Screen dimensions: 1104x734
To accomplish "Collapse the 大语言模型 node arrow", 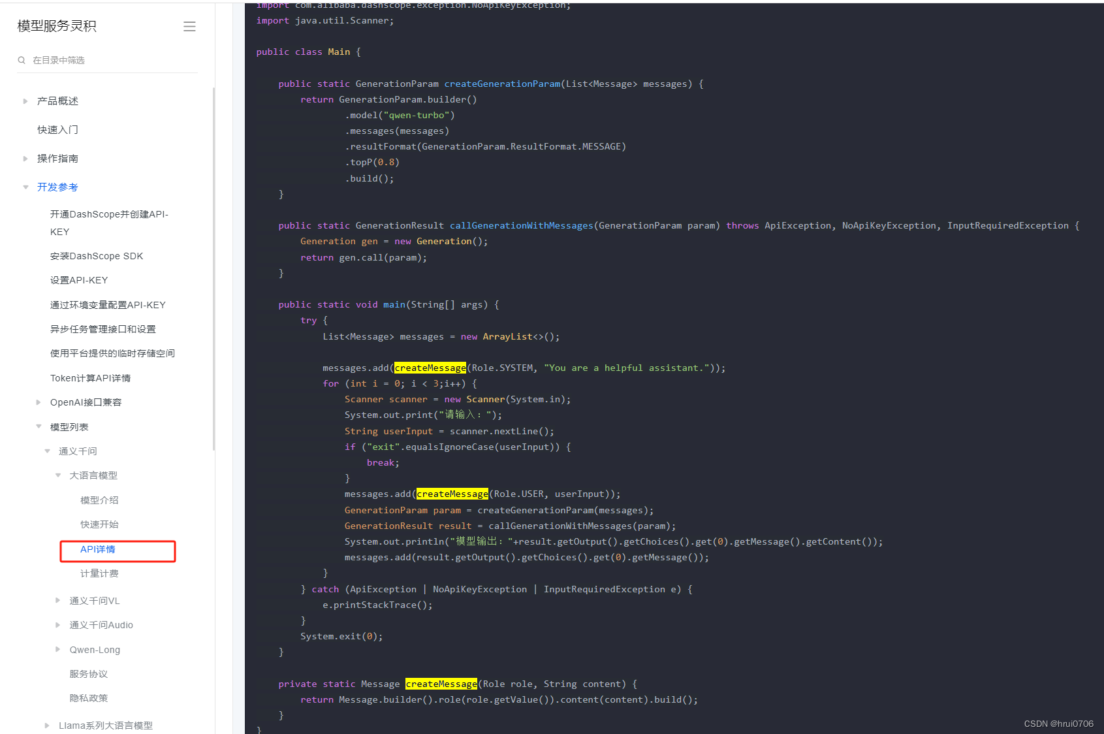I will coord(58,475).
